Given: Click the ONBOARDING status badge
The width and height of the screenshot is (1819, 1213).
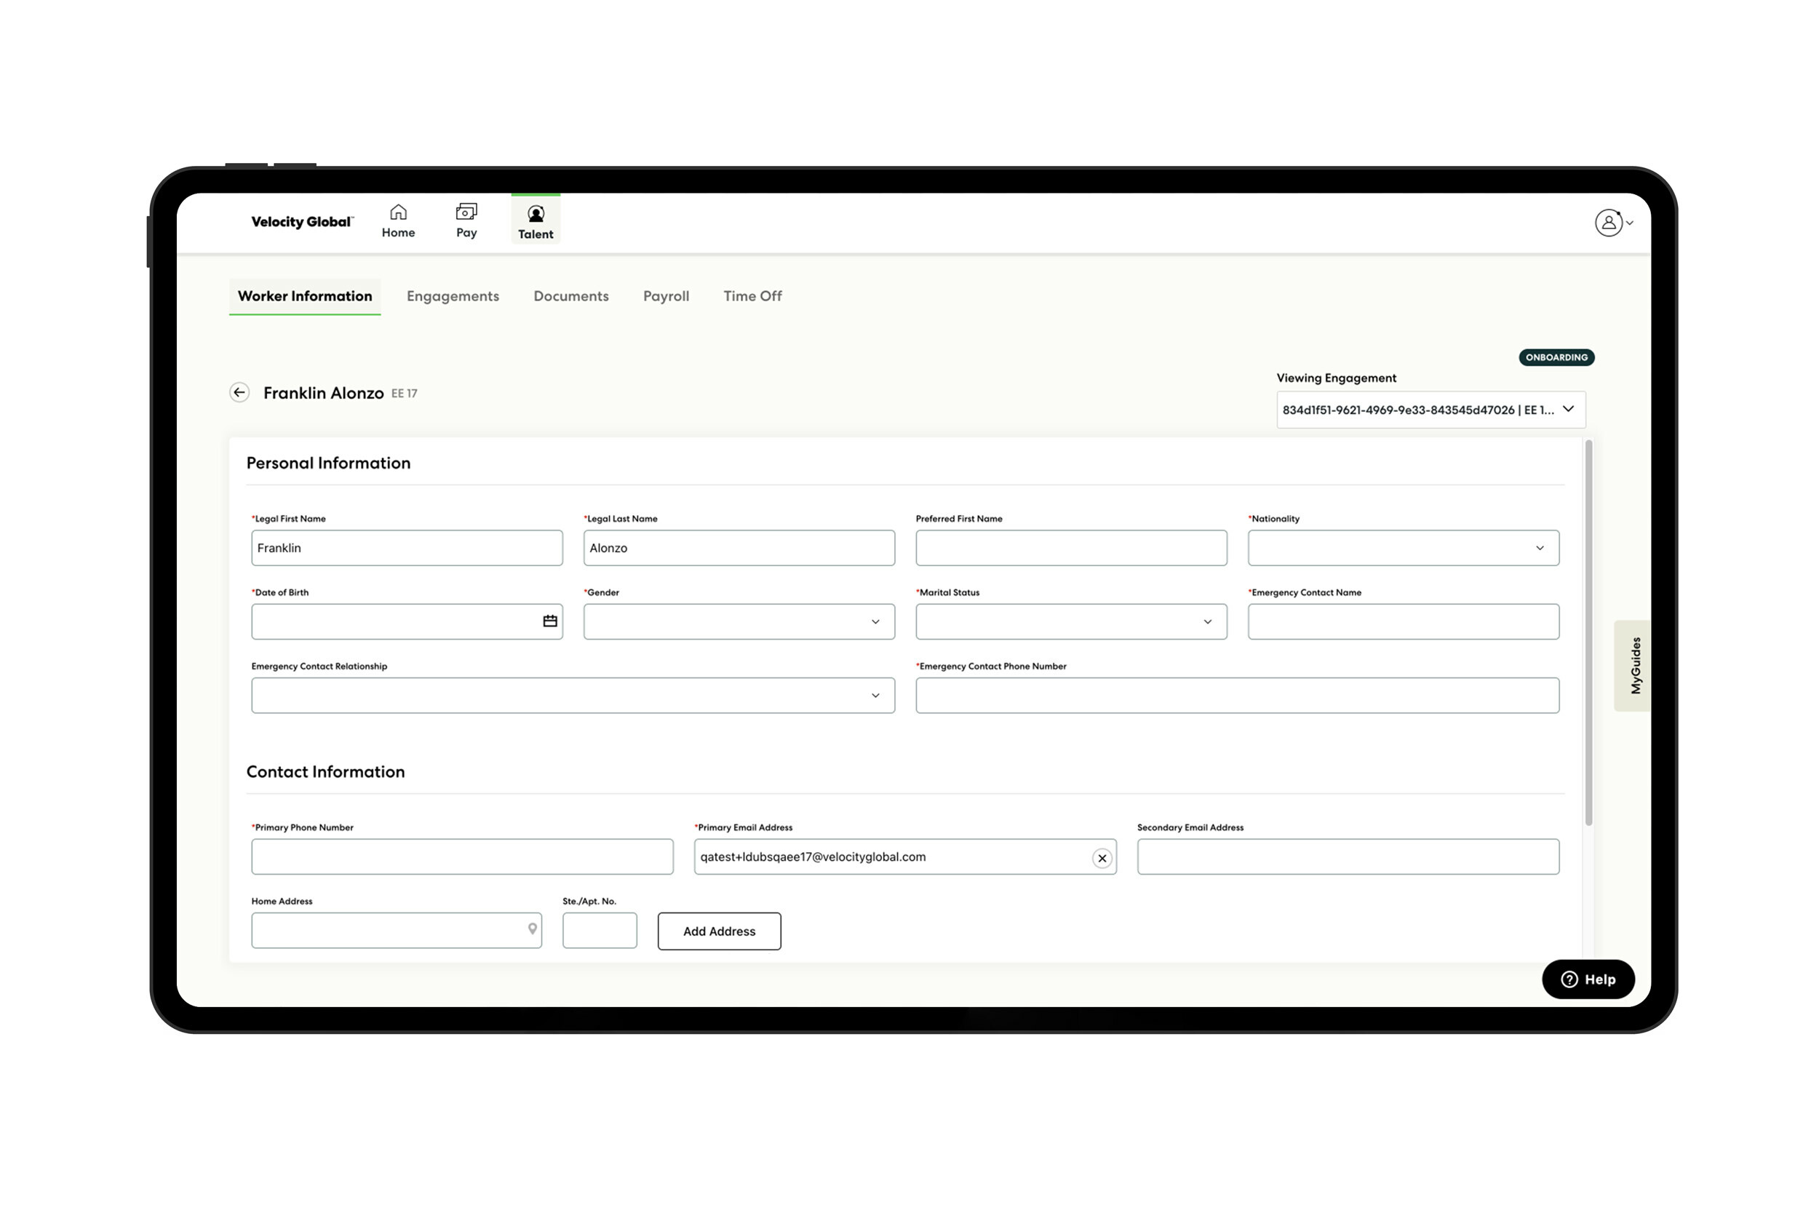Looking at the screenshot, I should [1556, 357].
